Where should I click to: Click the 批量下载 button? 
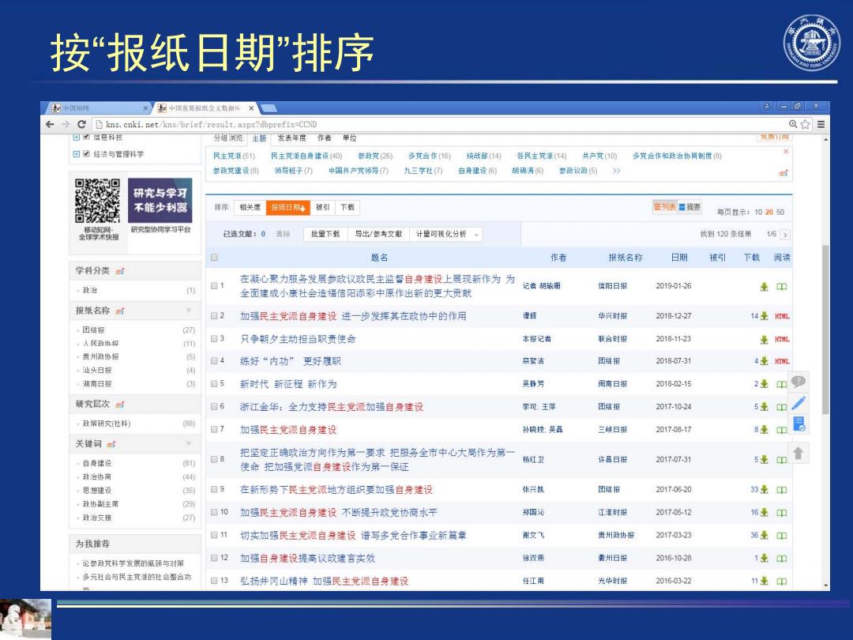tap(325, 234)
